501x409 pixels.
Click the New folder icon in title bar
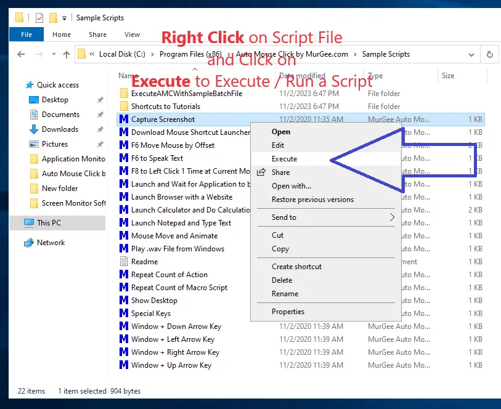[x=53, y=18]
